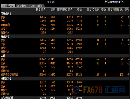
Task: Click the 多头净额总计 row label
Action: pos(7,98)
